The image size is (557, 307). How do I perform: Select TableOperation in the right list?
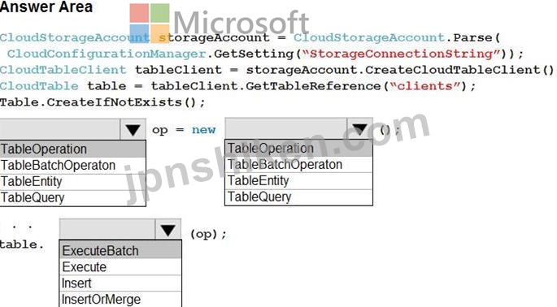click(298, 148)
